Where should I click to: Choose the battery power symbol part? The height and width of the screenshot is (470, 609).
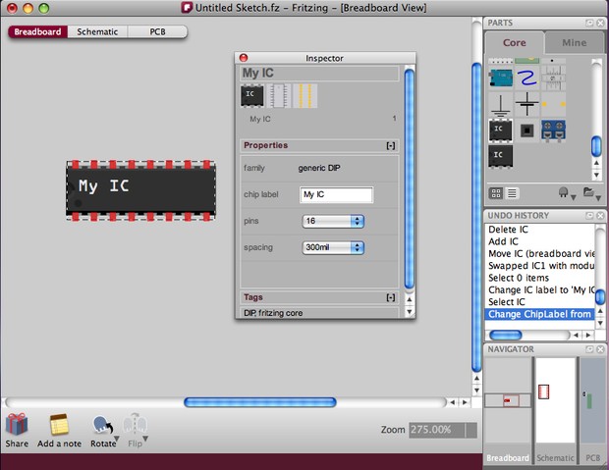point(526,104)
